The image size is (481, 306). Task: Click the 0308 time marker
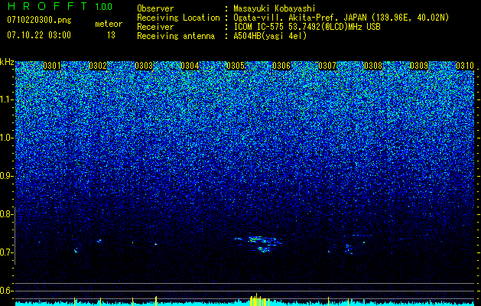(x=373, y=66)
